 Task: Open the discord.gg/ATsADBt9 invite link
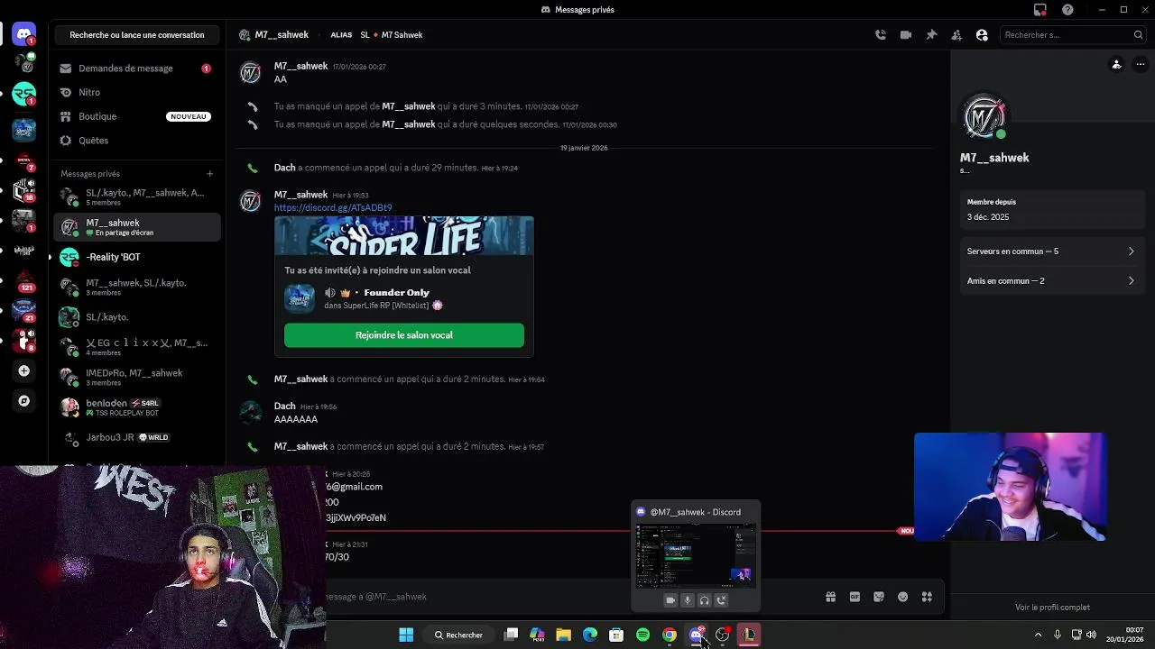[333, 207]
